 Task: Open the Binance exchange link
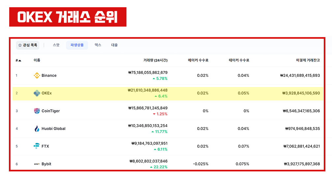(x=49, y=75)
